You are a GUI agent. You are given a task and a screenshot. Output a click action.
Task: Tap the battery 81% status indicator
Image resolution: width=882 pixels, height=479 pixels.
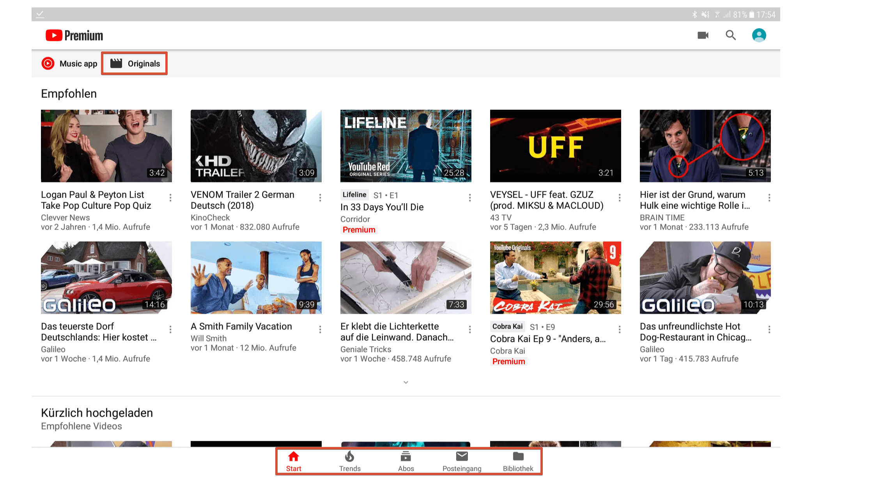click(x=744, y=15)
